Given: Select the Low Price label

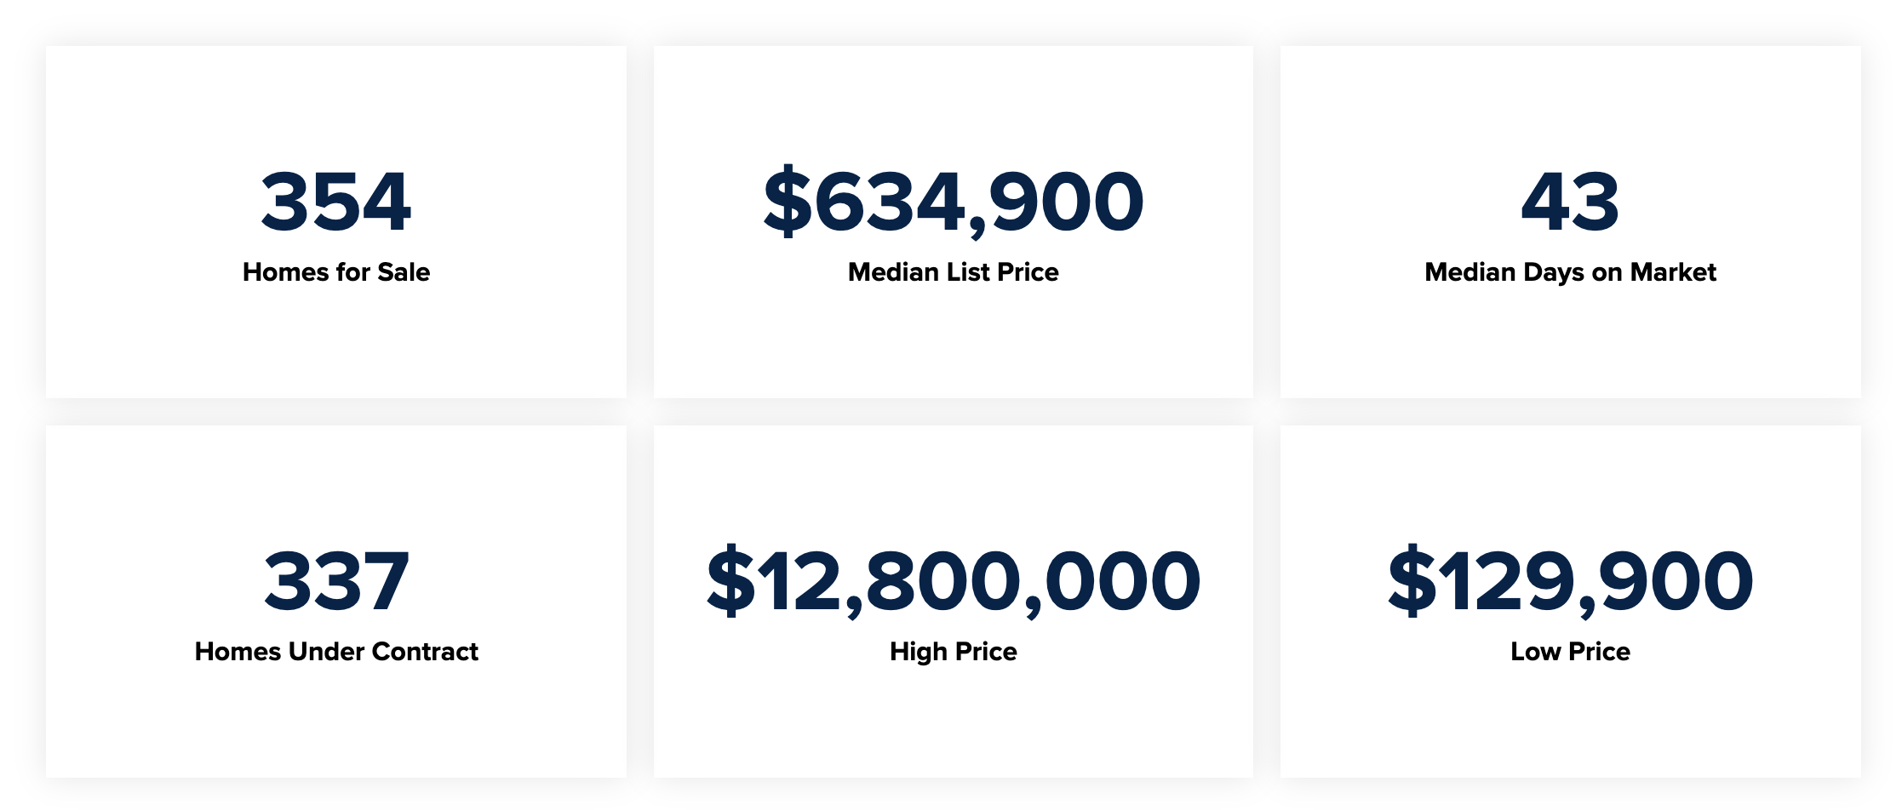Looking at the screenshot, I should pos(1571,652).
